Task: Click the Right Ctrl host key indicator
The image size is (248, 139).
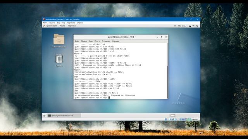Action: (x=195, y=119)
